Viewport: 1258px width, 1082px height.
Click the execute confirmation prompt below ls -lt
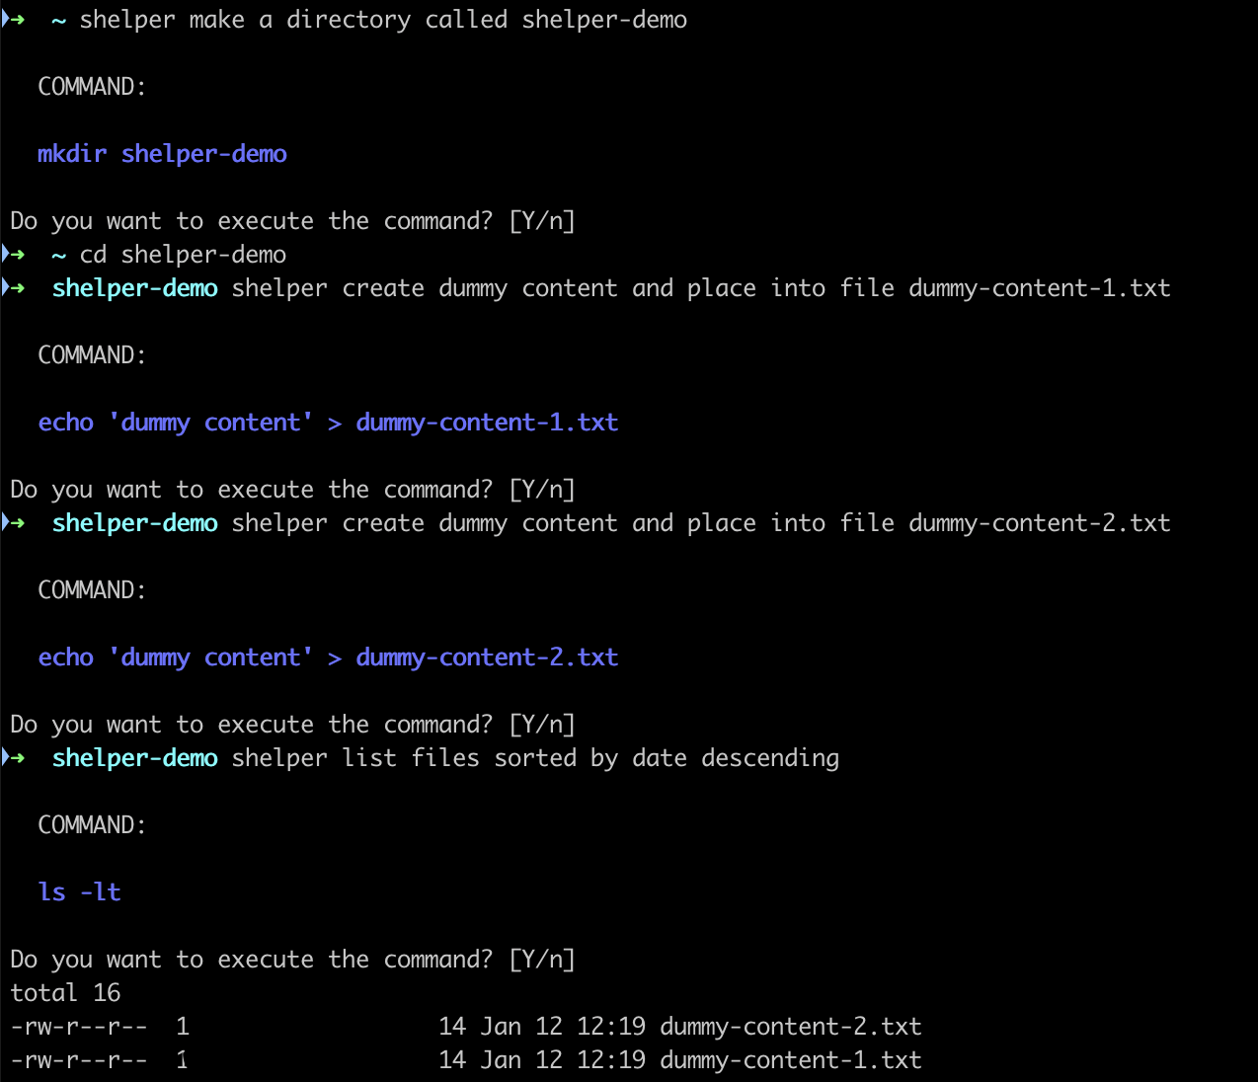(292, 960)
